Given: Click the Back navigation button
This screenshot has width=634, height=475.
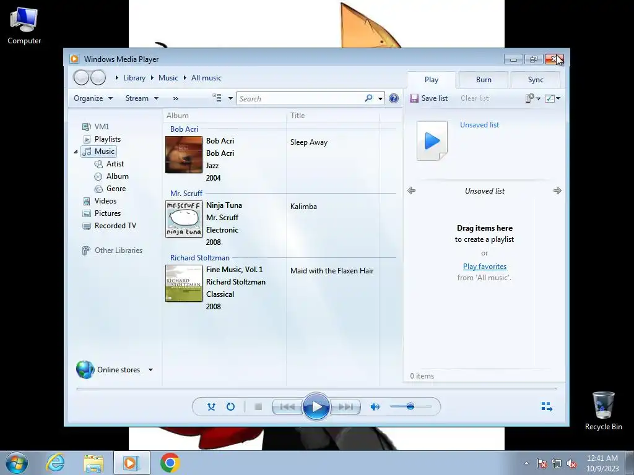Looking at the screenshot, I should pos(81,77).
